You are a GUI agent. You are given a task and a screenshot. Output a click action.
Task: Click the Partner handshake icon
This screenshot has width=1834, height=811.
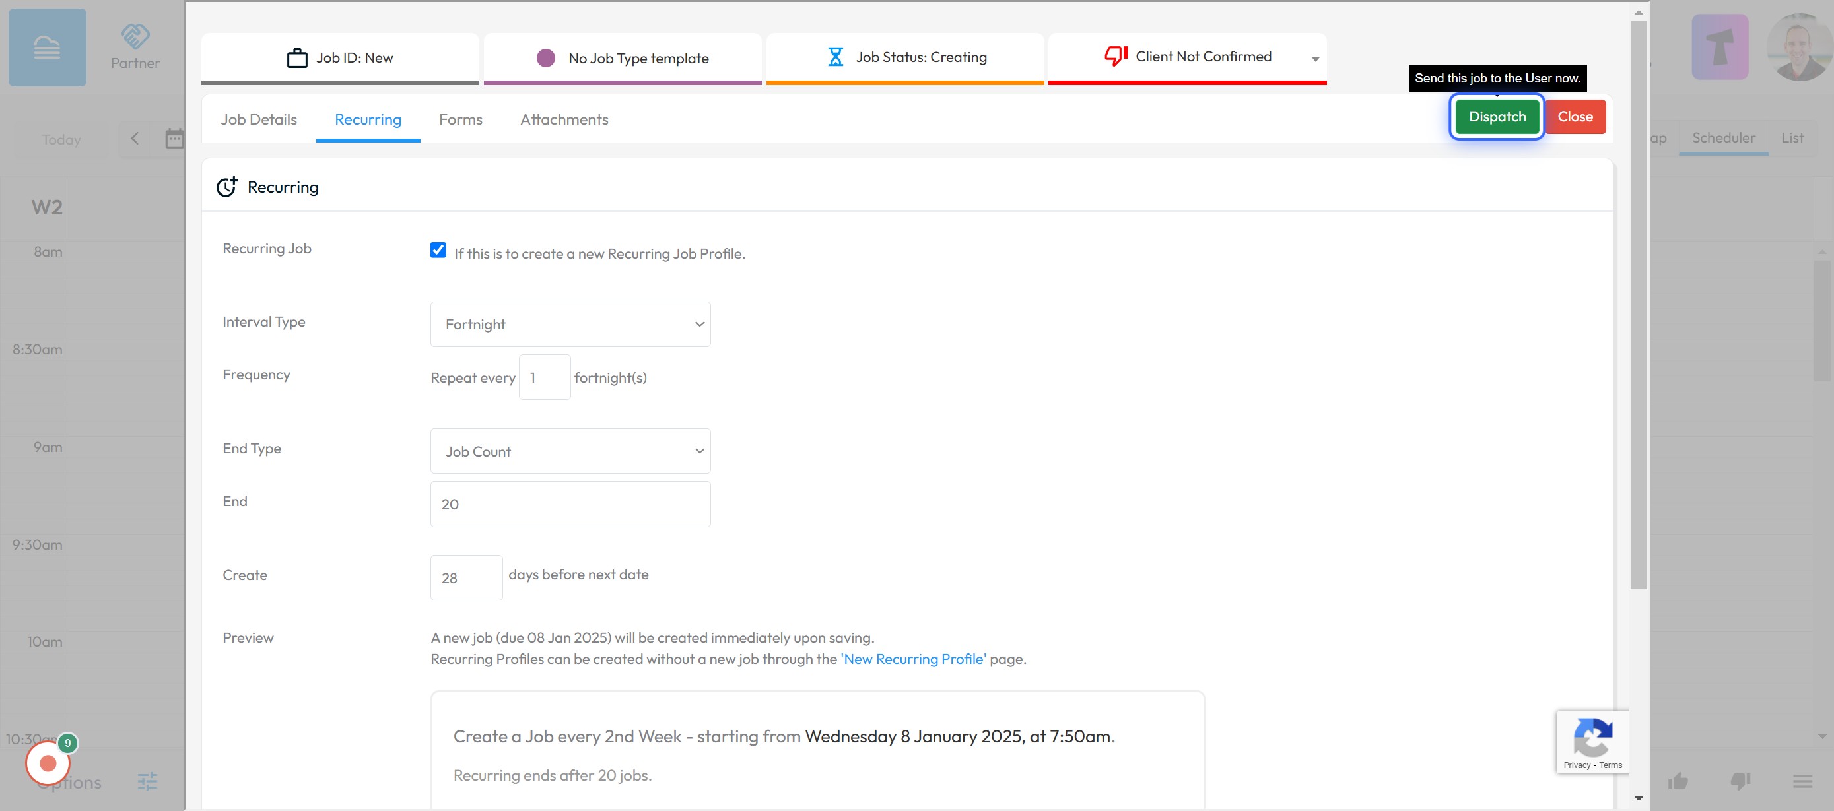(x=135, y=36)
